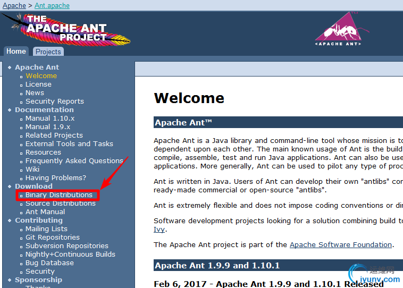This screenshot has width=403, height=288.
Task: Open Frequently Asked Questions
Action: point(74,160)
